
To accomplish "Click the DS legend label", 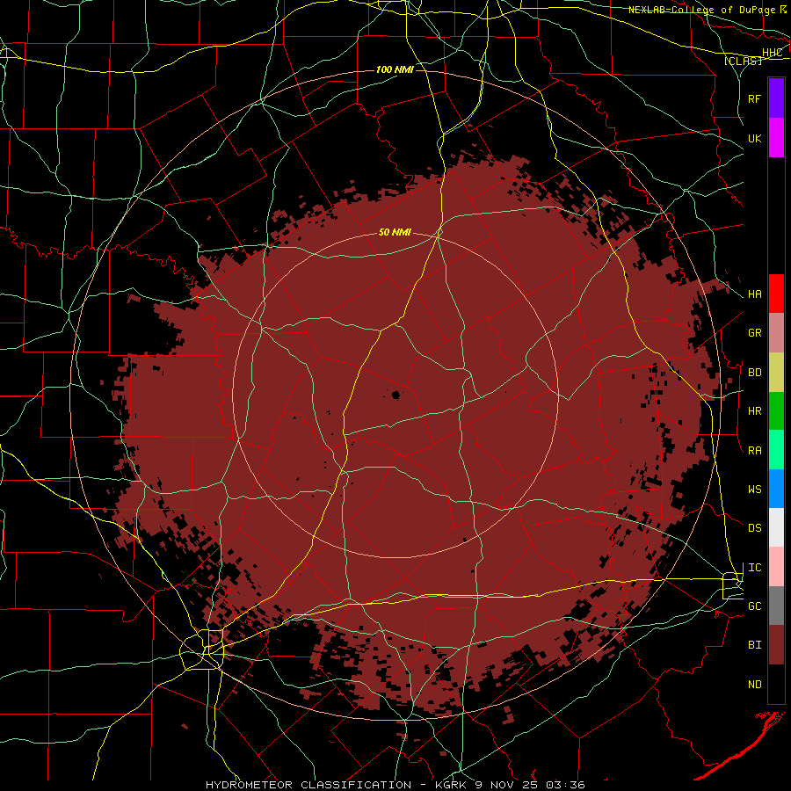I will (x=755, y=528).
